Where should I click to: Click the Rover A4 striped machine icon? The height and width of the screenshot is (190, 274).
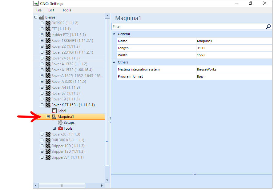[x=48, y=87]
